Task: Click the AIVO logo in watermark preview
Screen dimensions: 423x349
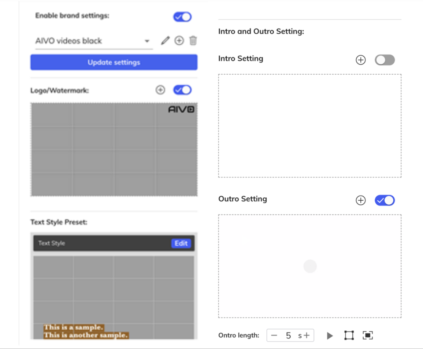Action: pyautogui.click(x=181, y=109)
